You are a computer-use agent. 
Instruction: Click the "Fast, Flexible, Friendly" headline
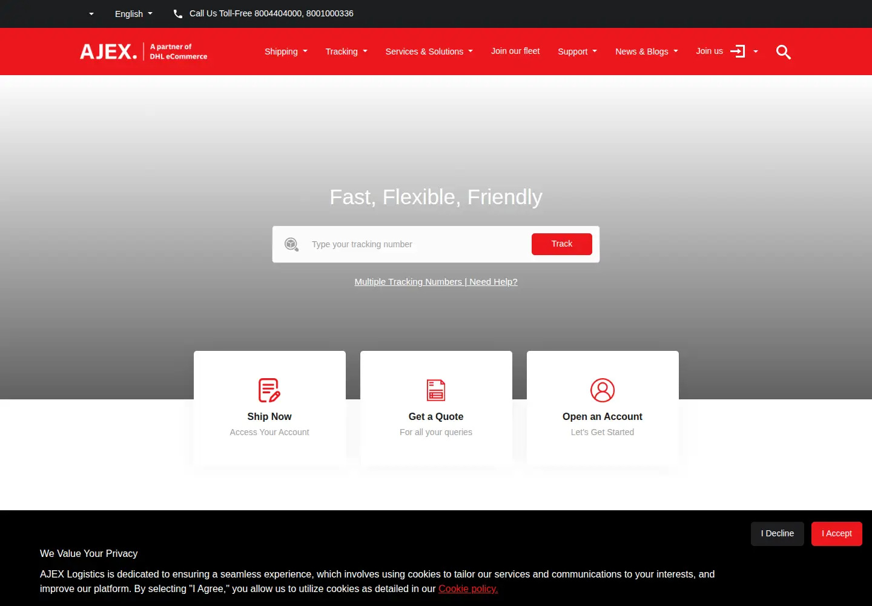coord(436,197)
